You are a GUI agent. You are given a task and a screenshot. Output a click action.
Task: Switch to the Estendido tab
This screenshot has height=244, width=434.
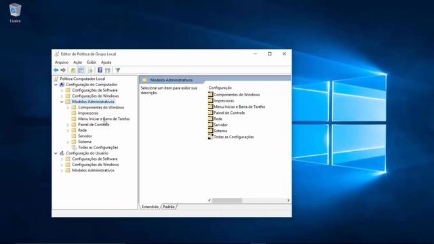point(151,207)
